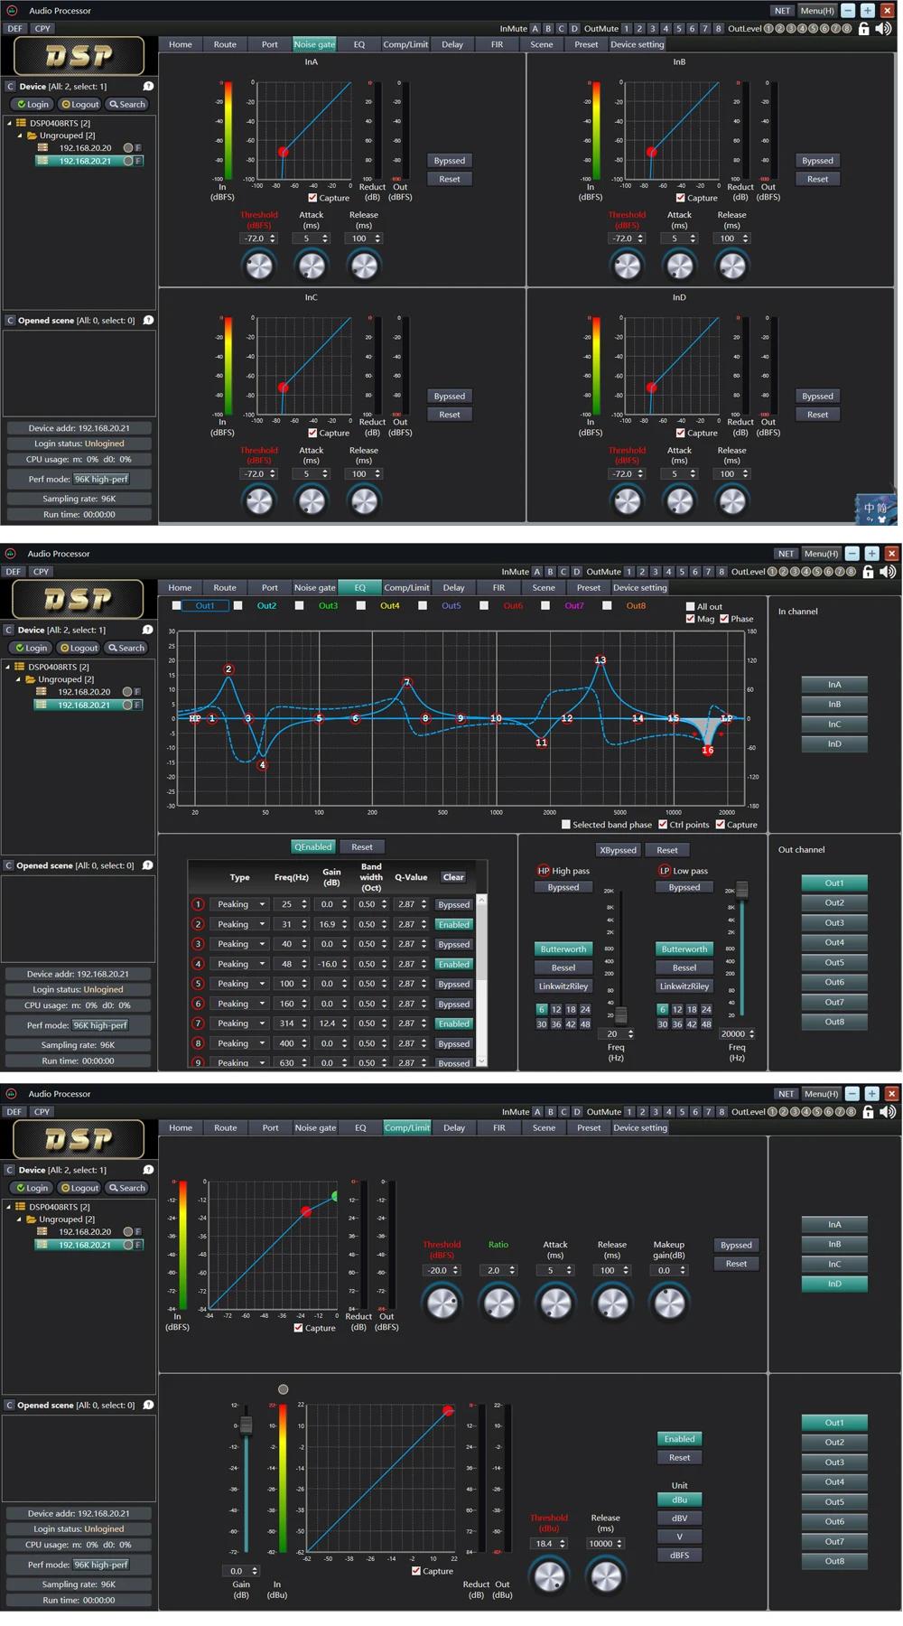Click the QEnabled button
The height and width of the screenshot is (1626, 903).
tap(312, 847)
